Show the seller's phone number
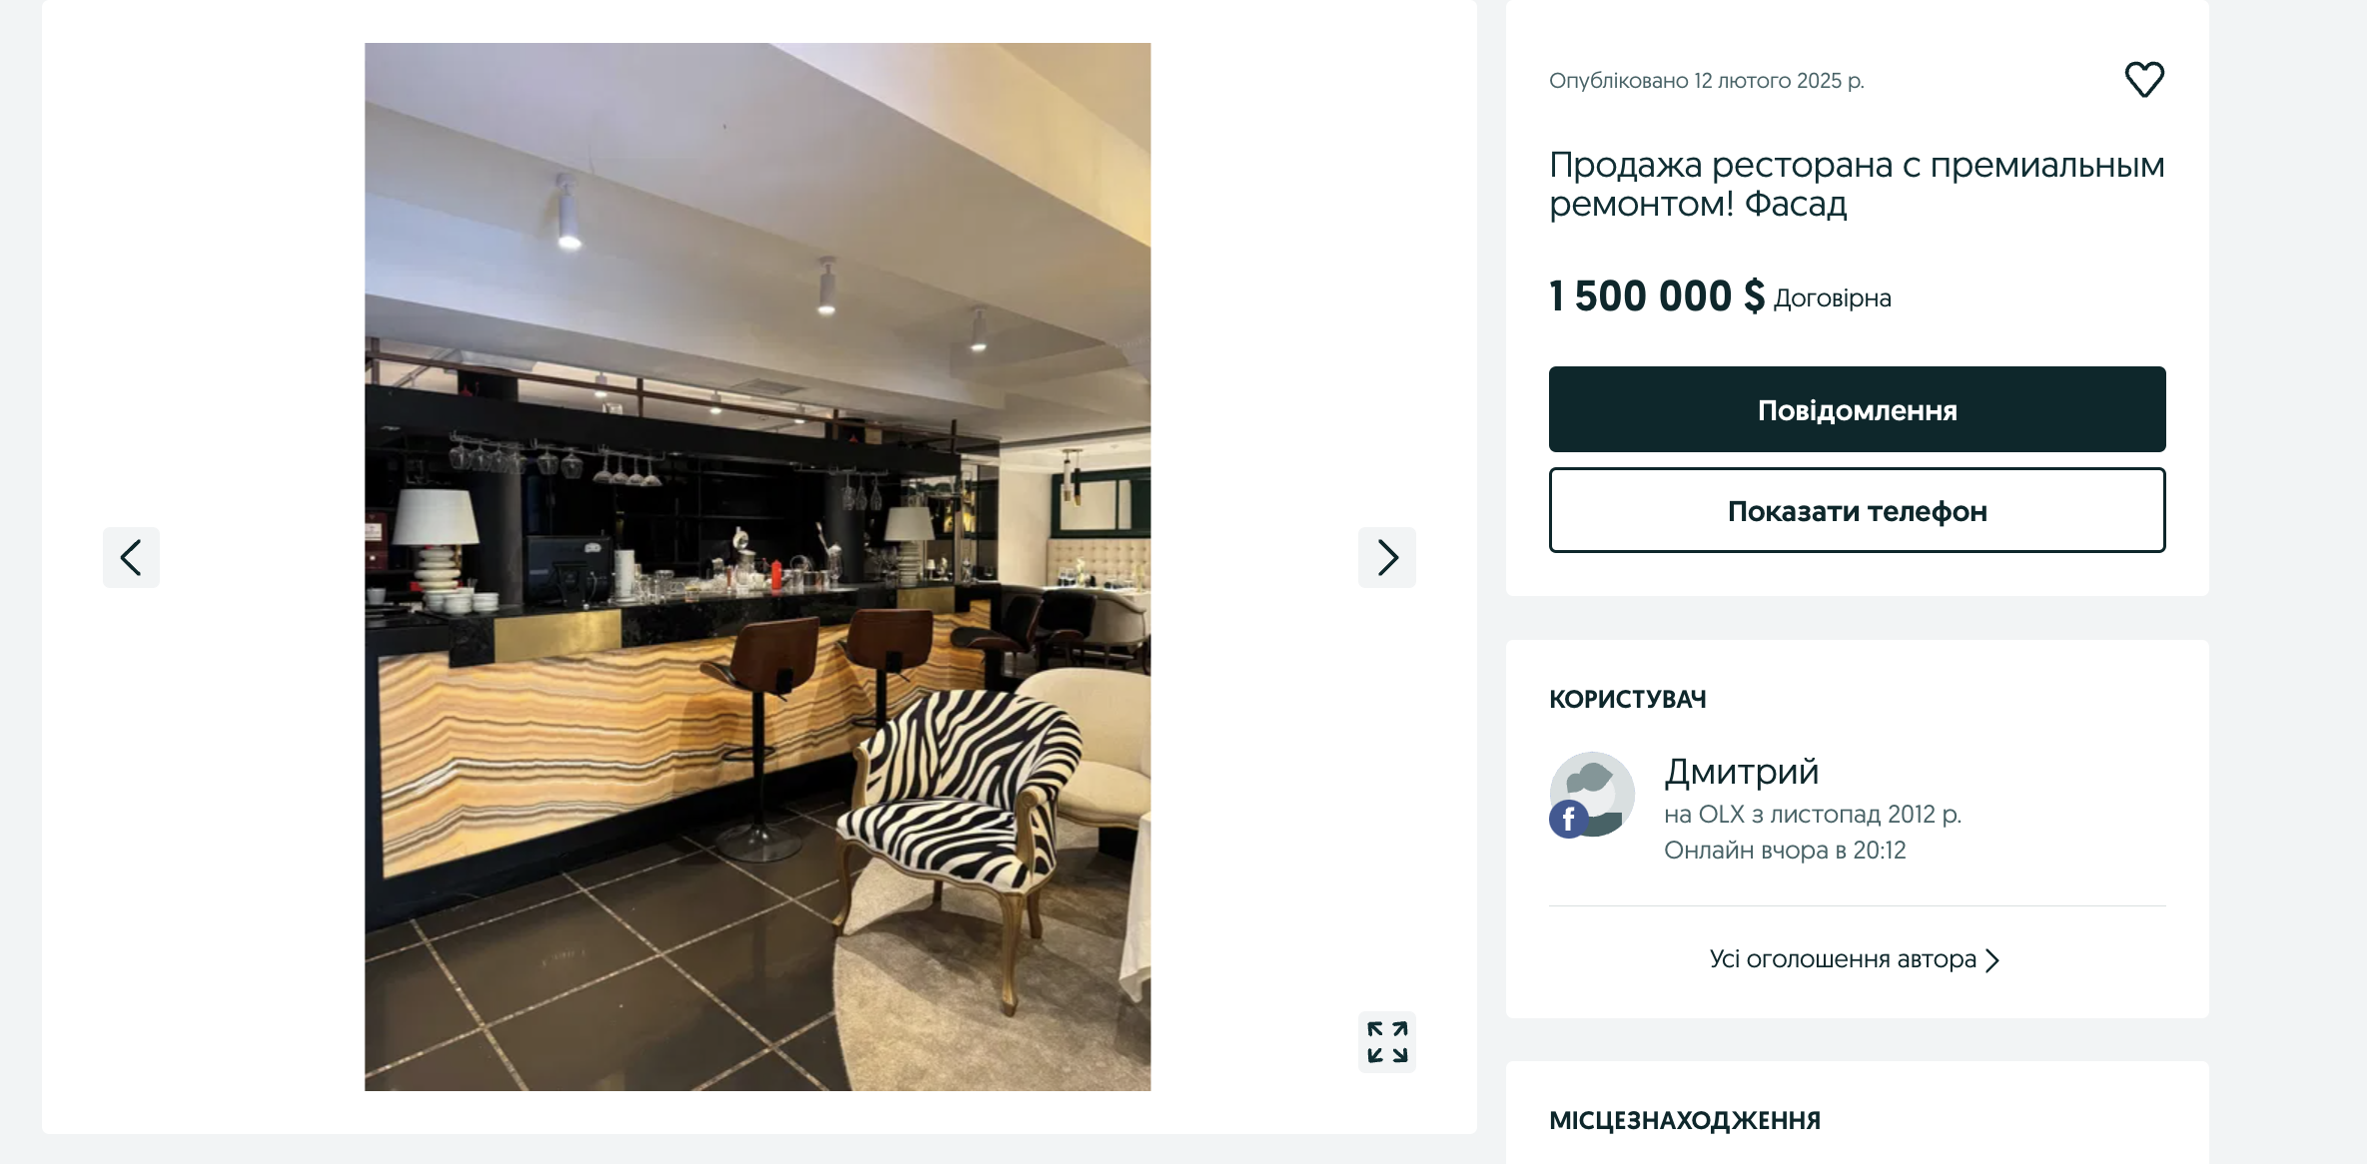The width and height of the screenshot is (2367, 1164). pos(1857,510)
